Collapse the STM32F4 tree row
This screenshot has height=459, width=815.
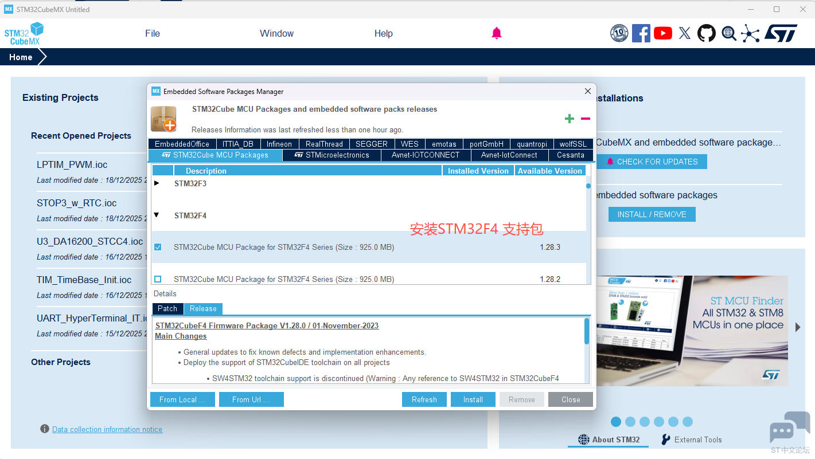tap(157, 215)
